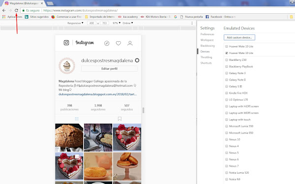Open the donuts on pink stand thumbnail
The height and width of the screenshot is (184, 295).
click(x=127, y=166)
